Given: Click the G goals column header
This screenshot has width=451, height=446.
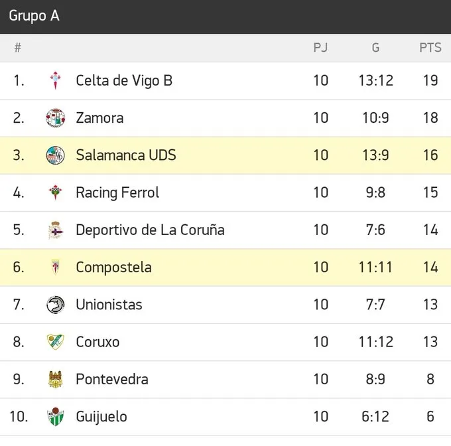Looking at the screenshot, I should point(375,48).
